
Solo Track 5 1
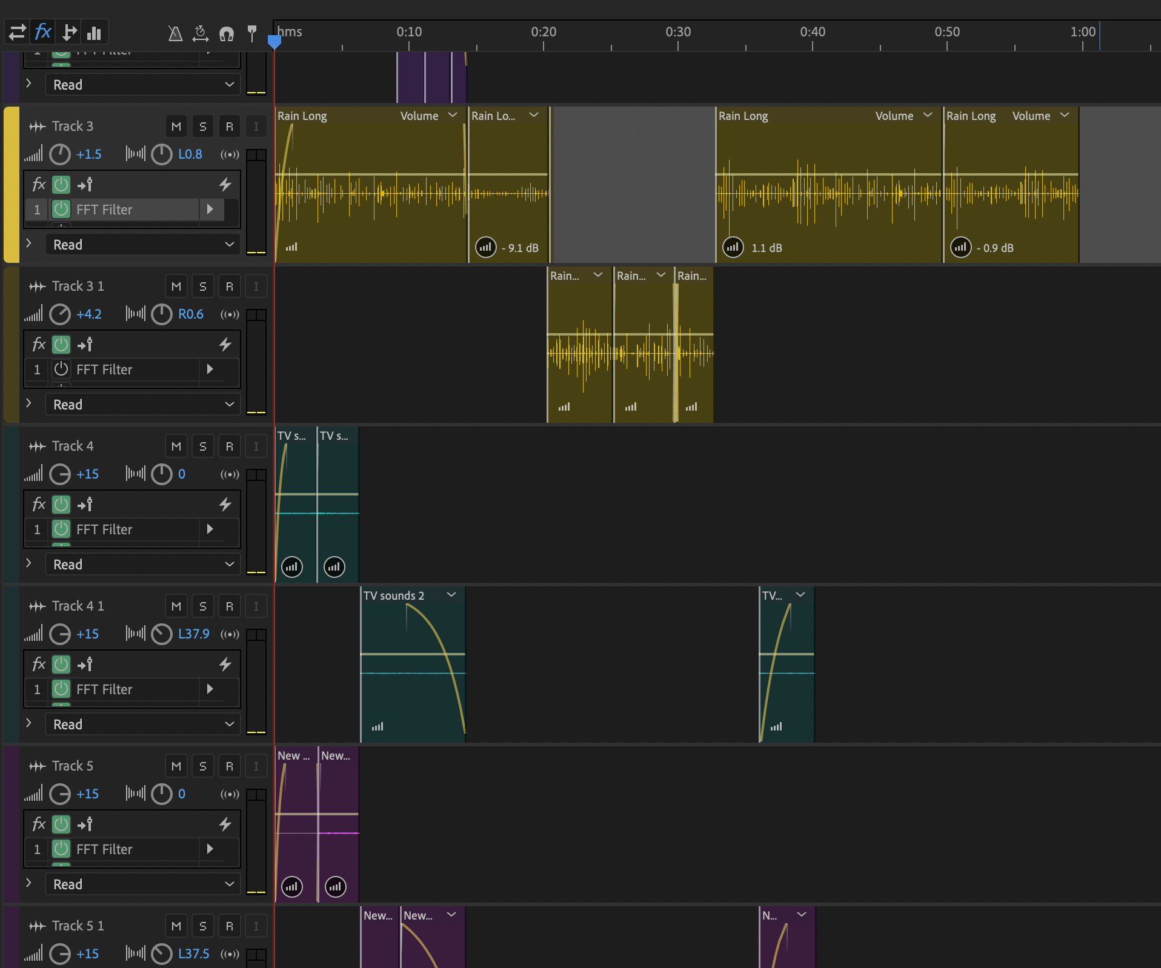pyautogui.click(x=203, y=926)
